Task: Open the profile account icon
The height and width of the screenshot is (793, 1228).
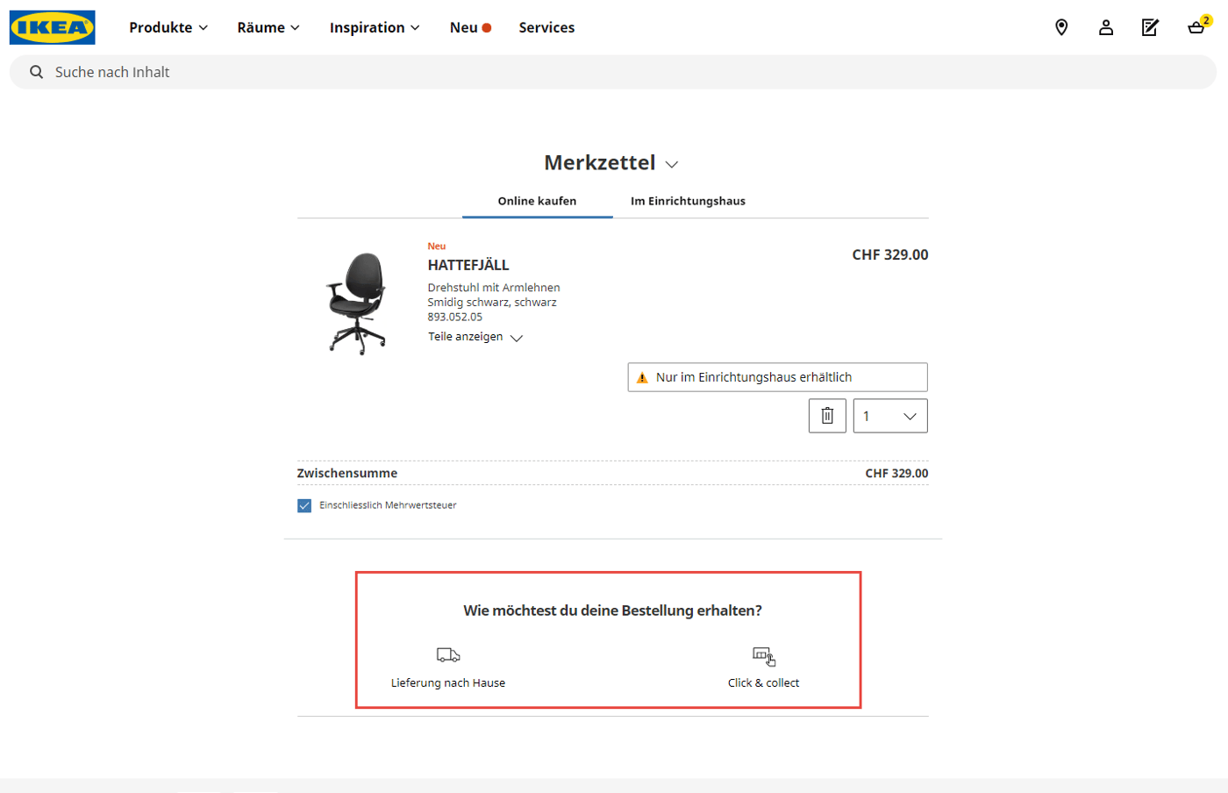Action: click(1106, 27)
